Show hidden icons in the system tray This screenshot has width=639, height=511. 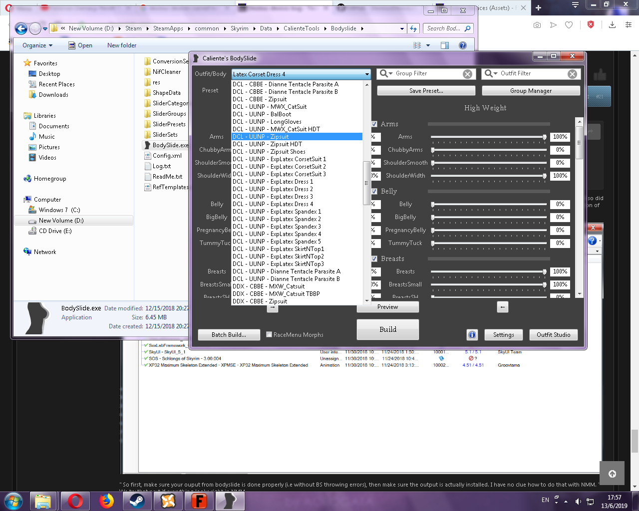566,501
